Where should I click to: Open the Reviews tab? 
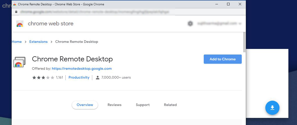pos(114,105)
